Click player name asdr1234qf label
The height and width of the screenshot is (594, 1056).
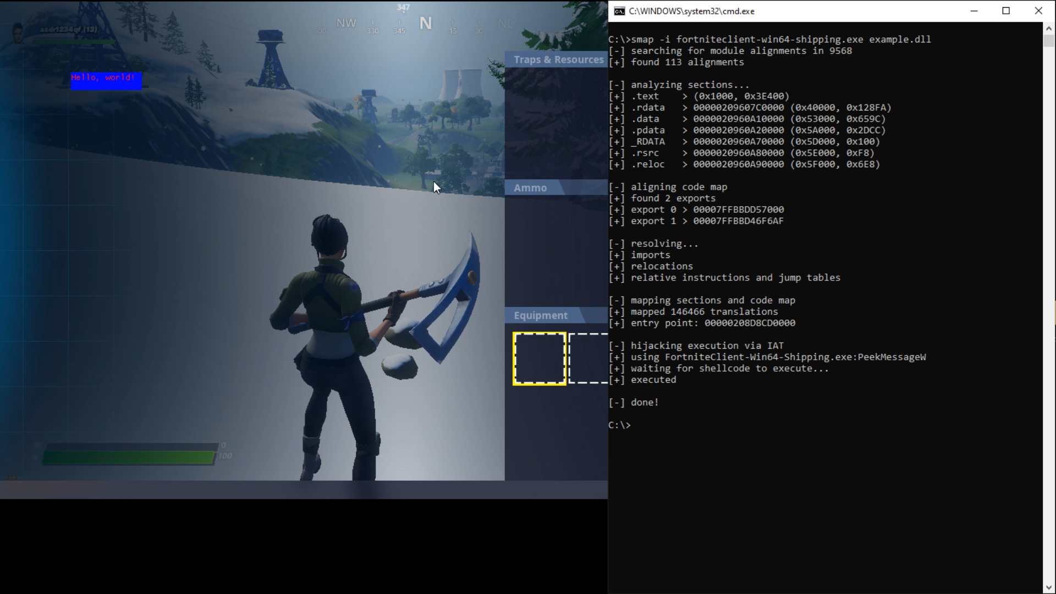click(68, 29)
